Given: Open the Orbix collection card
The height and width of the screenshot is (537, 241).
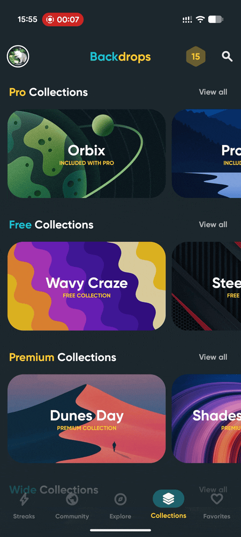Looking at the screenshot, I should coord(86,154).
